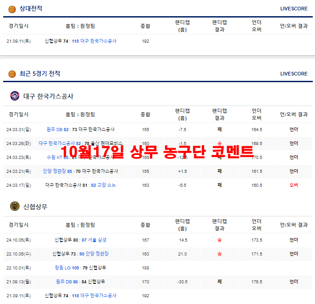This screenshot has width=315, height=304.
Task: Click the 신협상무 section title text
Action: 35,207
